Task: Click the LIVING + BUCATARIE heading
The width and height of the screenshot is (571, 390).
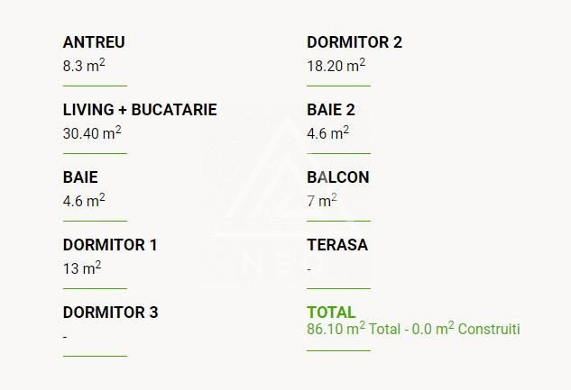Action: [x=140, y=110]
